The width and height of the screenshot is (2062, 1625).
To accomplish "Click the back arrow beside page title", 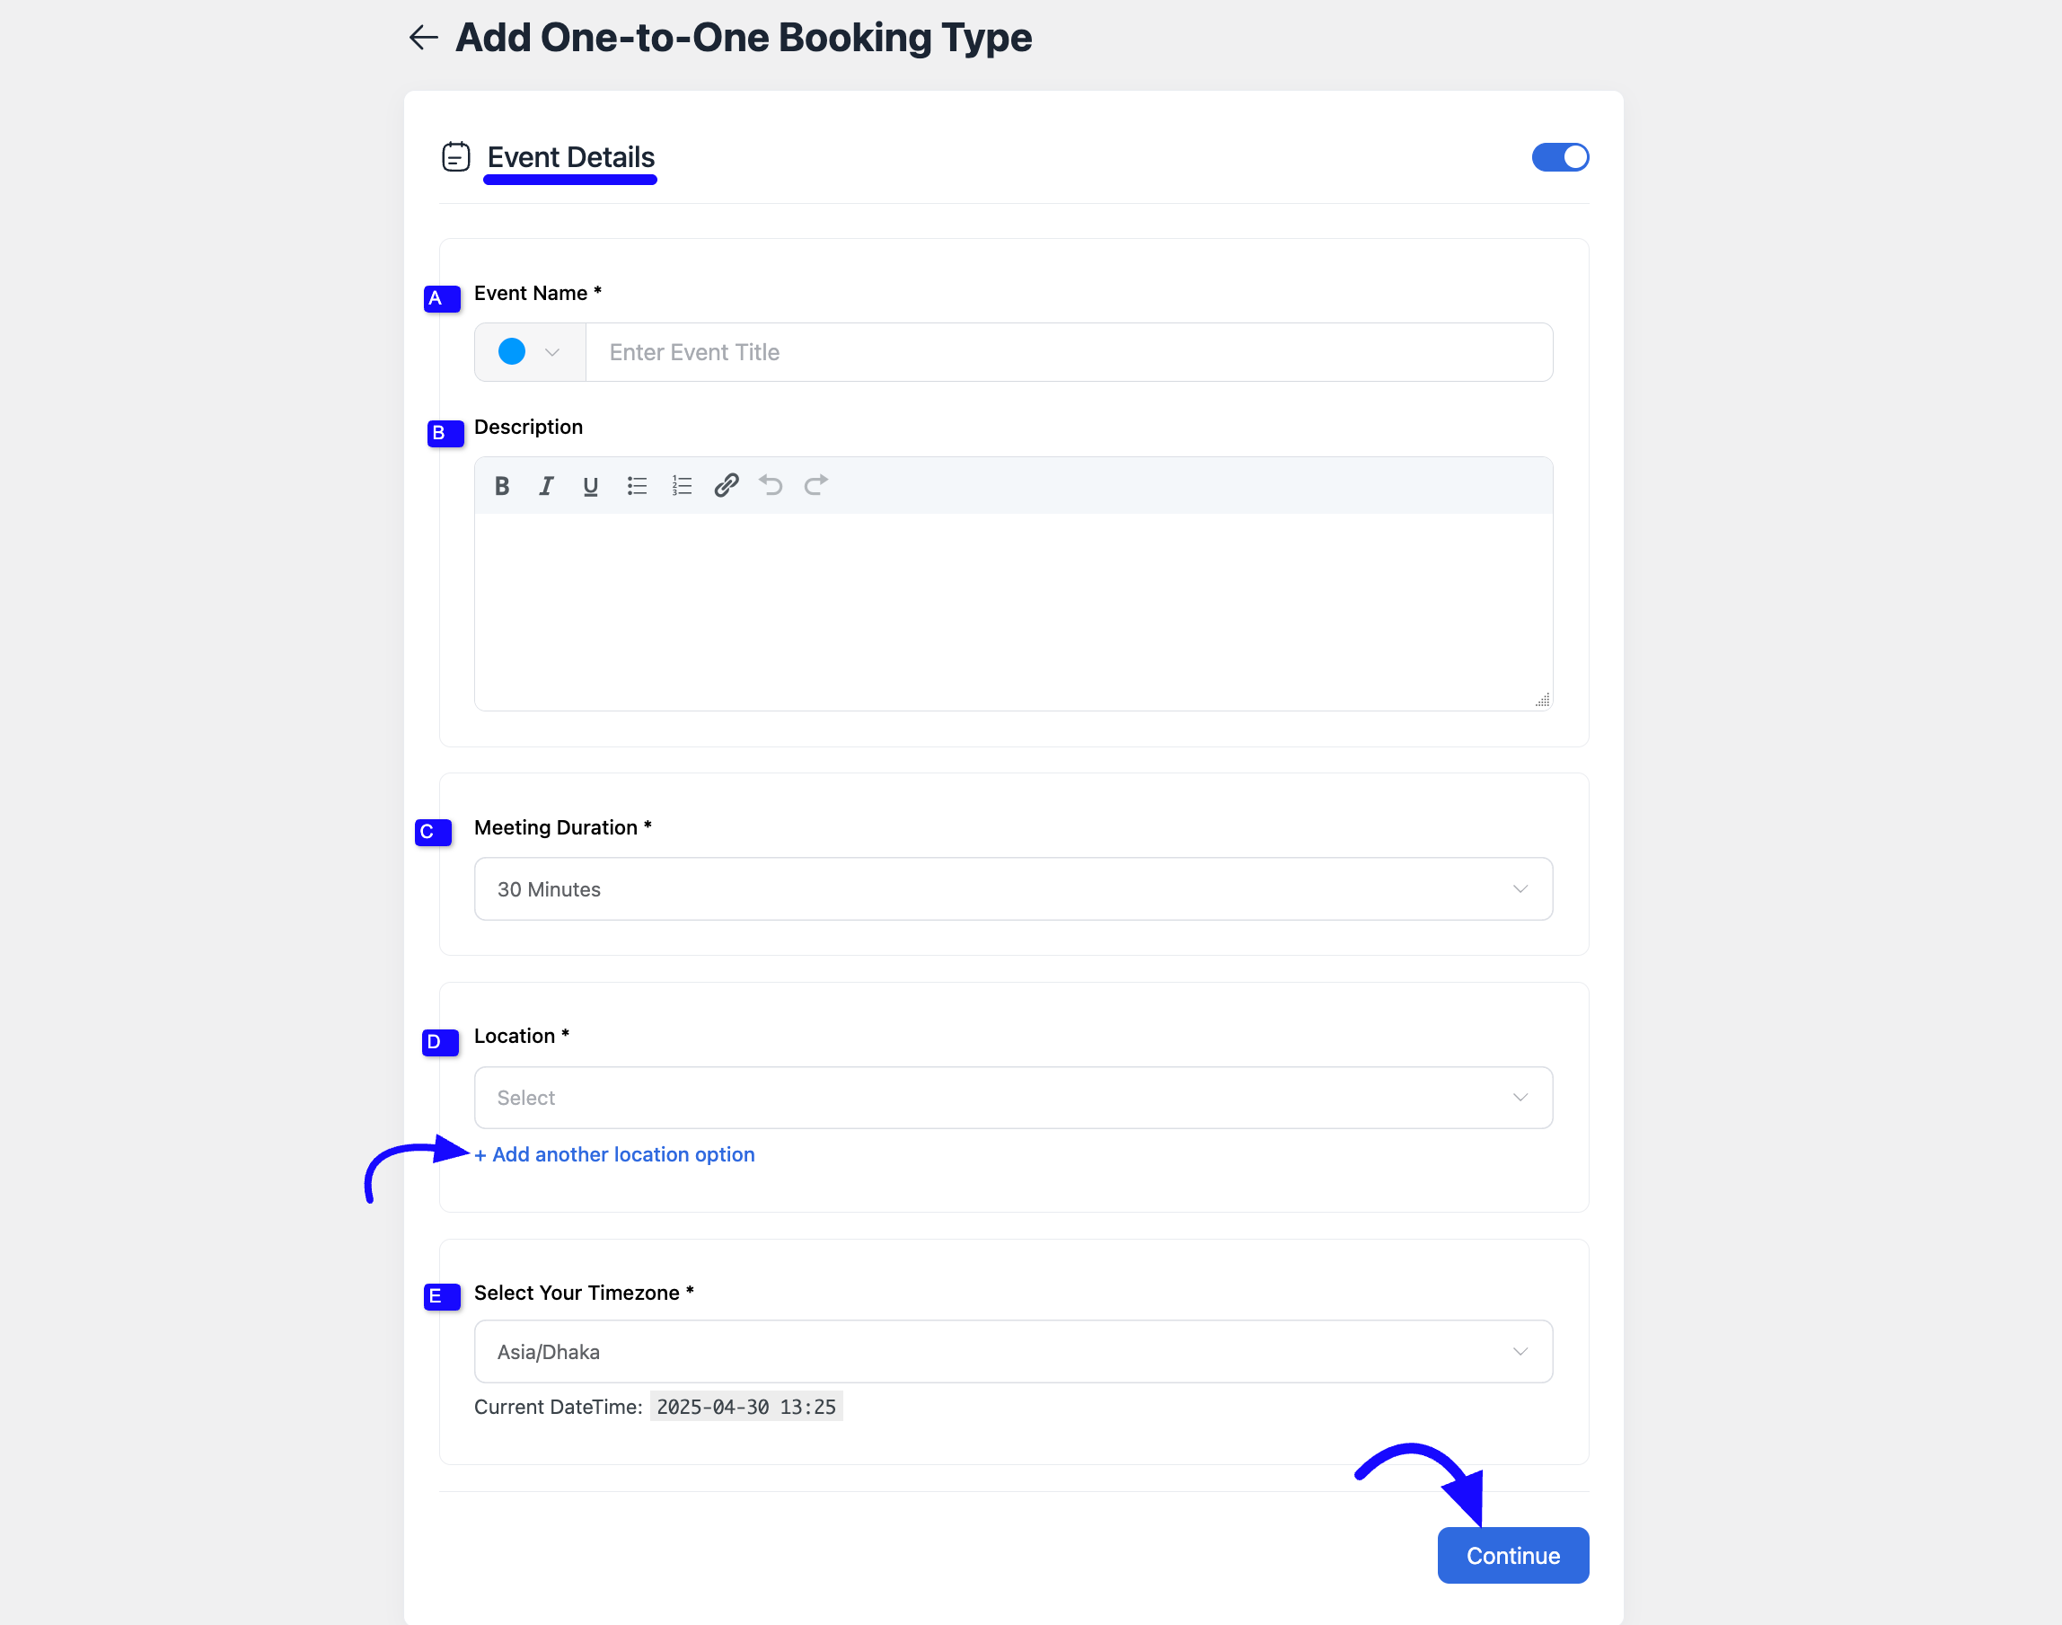I will (x=423, y=37).
